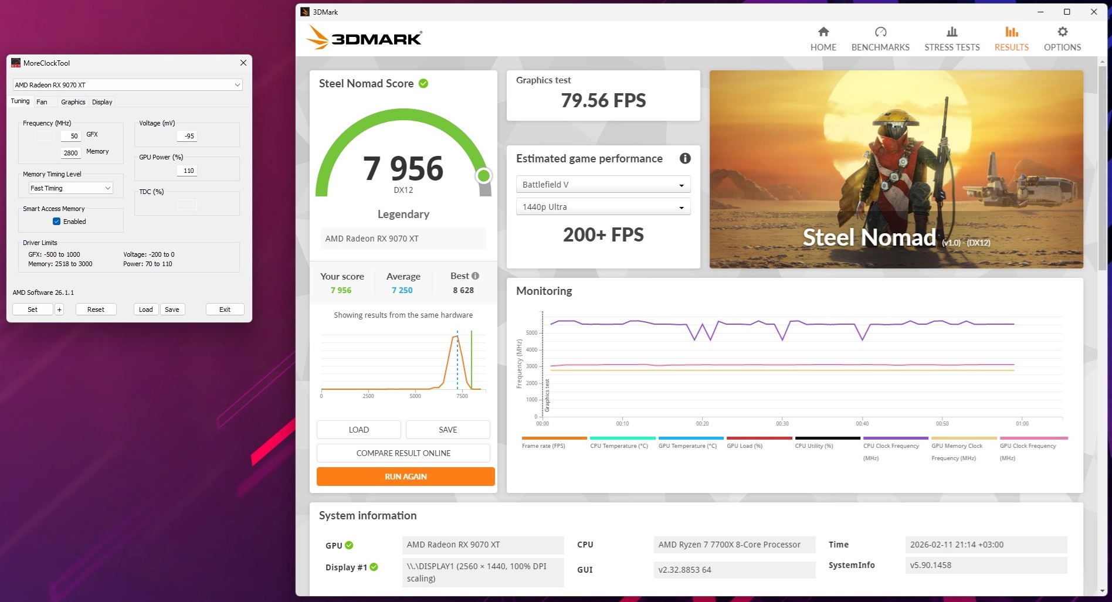The height and width of the screenshot is (602, 1112).
Task: Click the Save button in MoreClockTool
Action: [172, 309]
